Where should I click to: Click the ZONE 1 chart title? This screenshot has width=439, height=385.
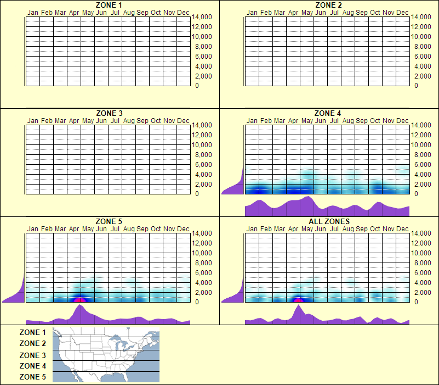110,5
